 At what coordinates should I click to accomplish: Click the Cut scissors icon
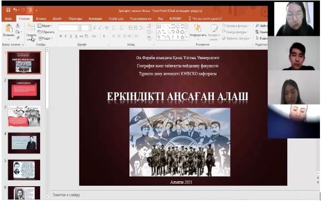pos(18,26)
